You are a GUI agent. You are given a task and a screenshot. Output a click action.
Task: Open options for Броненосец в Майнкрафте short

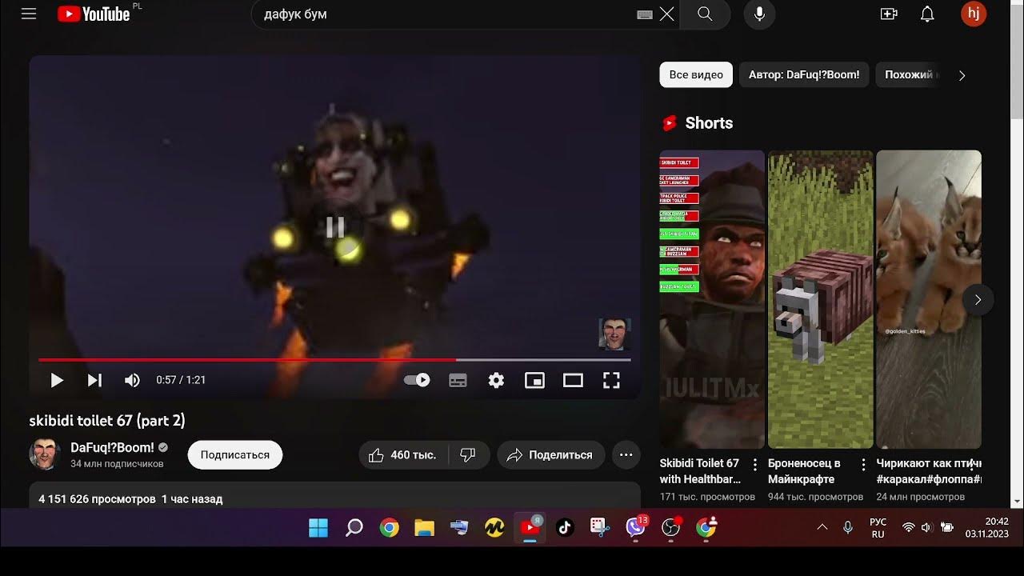pyautogui.click(x=863, y=464)
